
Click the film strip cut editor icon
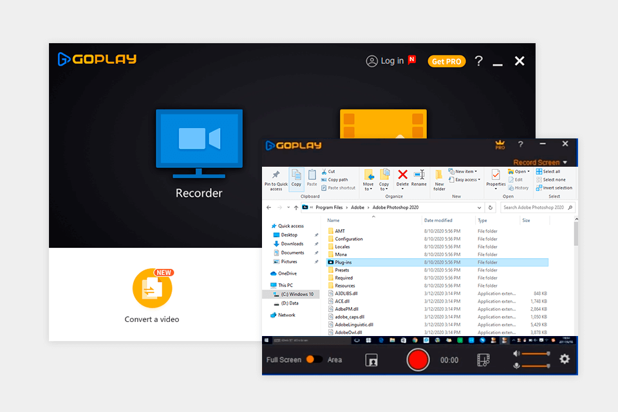(483, 360)
